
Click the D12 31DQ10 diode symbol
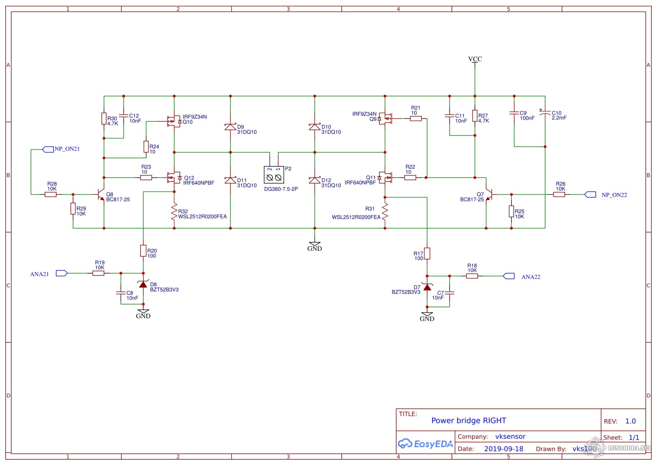click(314, 180)
